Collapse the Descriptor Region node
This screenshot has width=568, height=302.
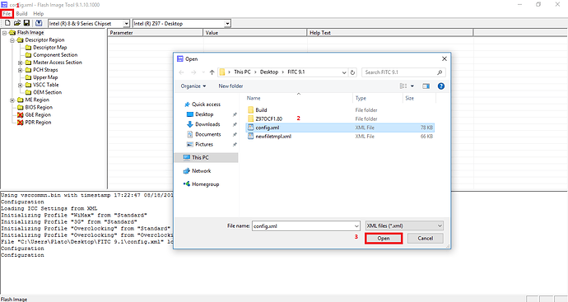pos(12,40)
